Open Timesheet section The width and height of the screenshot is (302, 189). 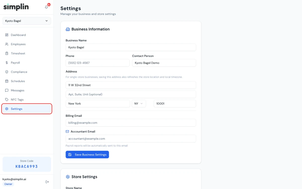(x=27, y=53)
